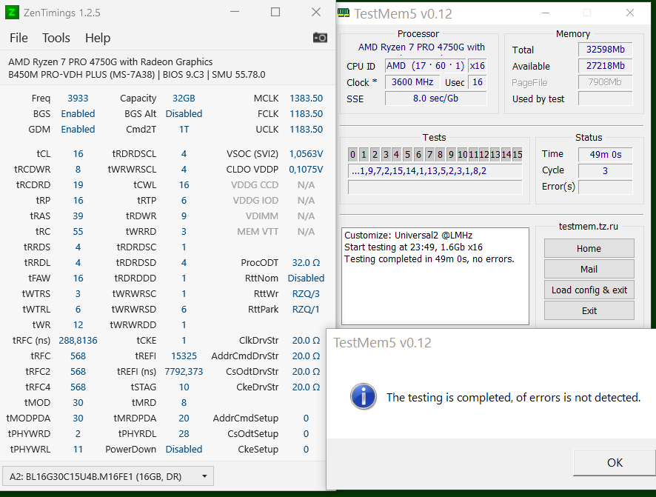
Task: Click the Home button in TestMem5
Action: point(589,249)
